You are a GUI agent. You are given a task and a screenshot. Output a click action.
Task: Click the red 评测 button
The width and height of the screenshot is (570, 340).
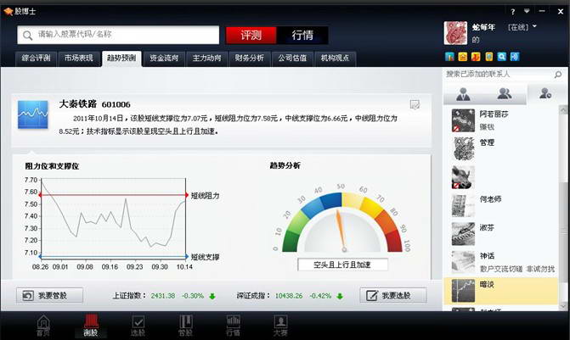[251, 36]
